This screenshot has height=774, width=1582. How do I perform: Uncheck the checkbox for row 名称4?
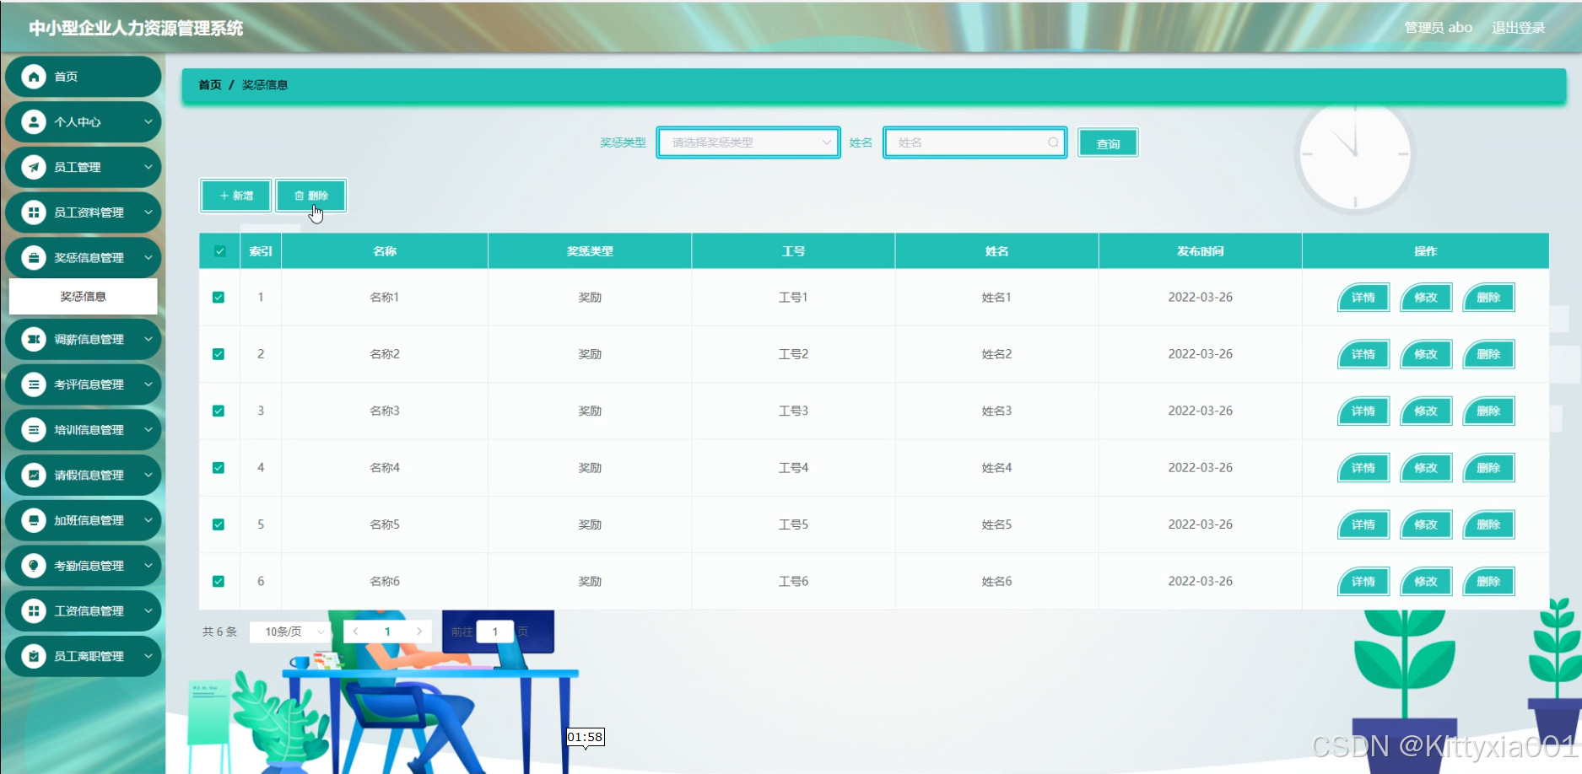coord(219,468)
